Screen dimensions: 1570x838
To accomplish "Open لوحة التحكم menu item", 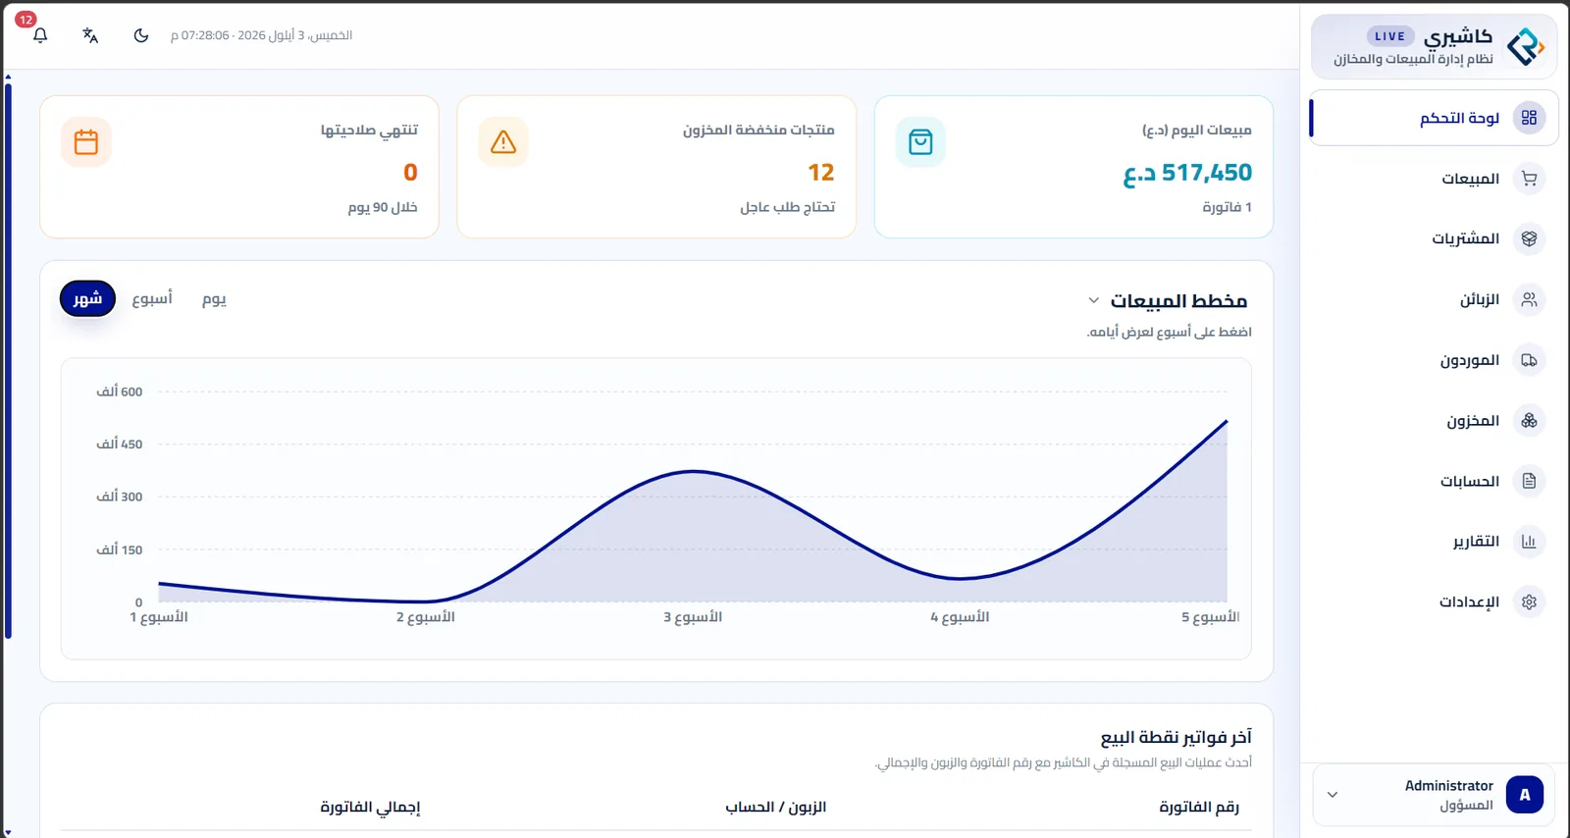I will [x=1434, y=118].
